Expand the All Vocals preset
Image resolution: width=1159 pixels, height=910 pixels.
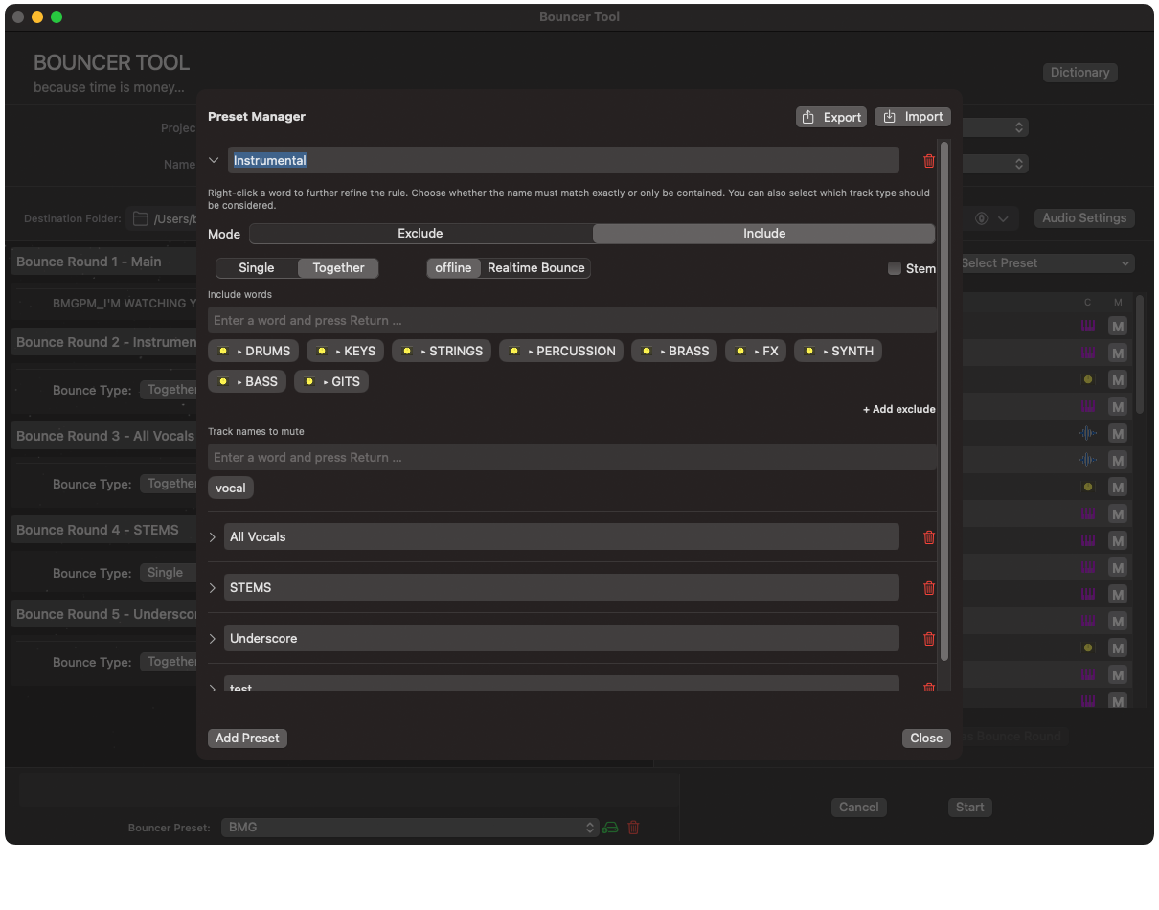click(213, 537)
